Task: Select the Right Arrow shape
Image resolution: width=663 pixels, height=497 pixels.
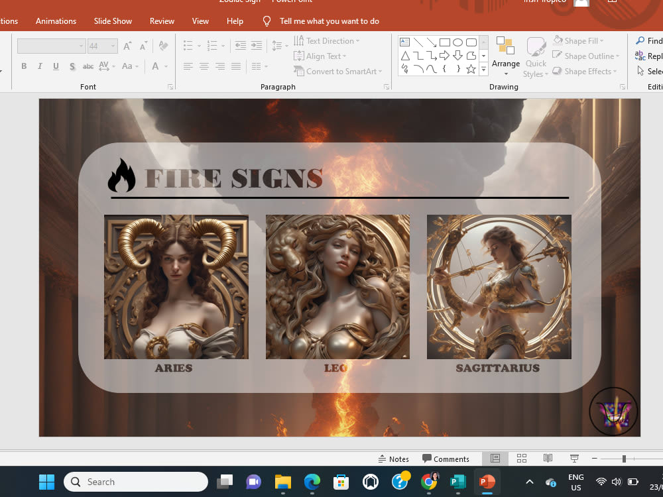Action: [444, 56]
